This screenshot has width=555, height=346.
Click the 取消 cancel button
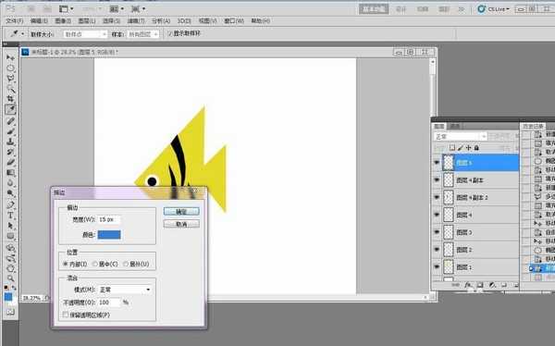(x=181, y=224)
